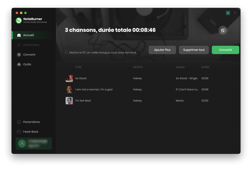Click the green grid view icon
The height and width of the screenshot is (169, 252).
point(228,13)
